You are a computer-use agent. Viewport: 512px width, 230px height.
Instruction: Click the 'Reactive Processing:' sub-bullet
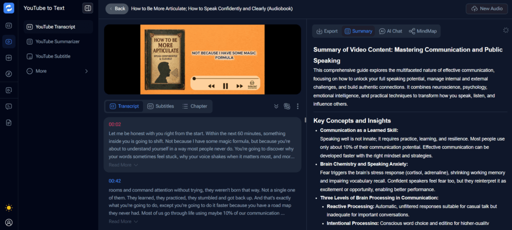(x=350, y=206)
